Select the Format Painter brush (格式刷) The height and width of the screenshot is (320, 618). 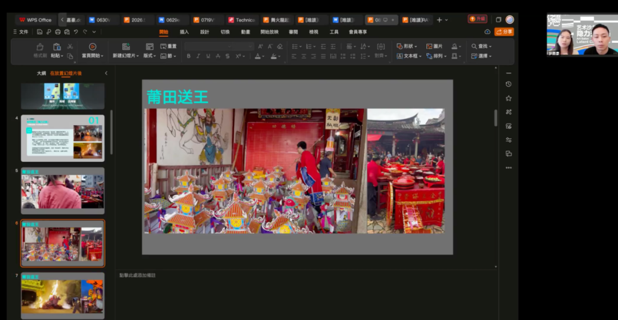40,50
